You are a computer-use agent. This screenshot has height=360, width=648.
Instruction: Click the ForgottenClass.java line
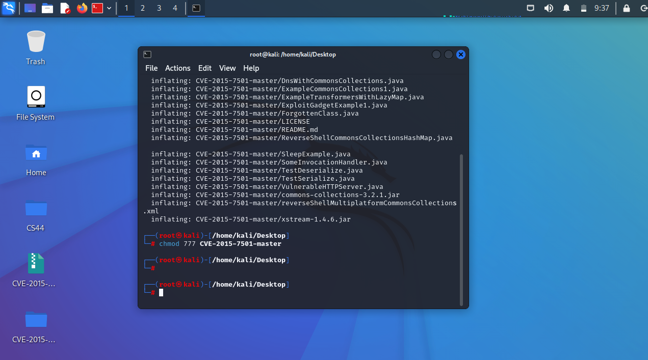[x=255, y=114]
